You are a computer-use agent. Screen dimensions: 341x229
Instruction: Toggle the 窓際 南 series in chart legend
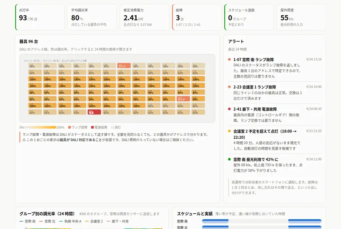[27, 221]
